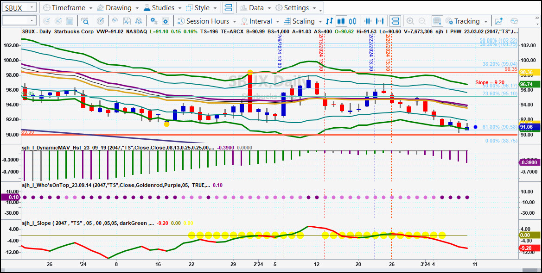This screenshot has height=273, width=542.
Task: Click the 0.00% (88.75) Fibonacci label
Action: click(x=501, y=141)
